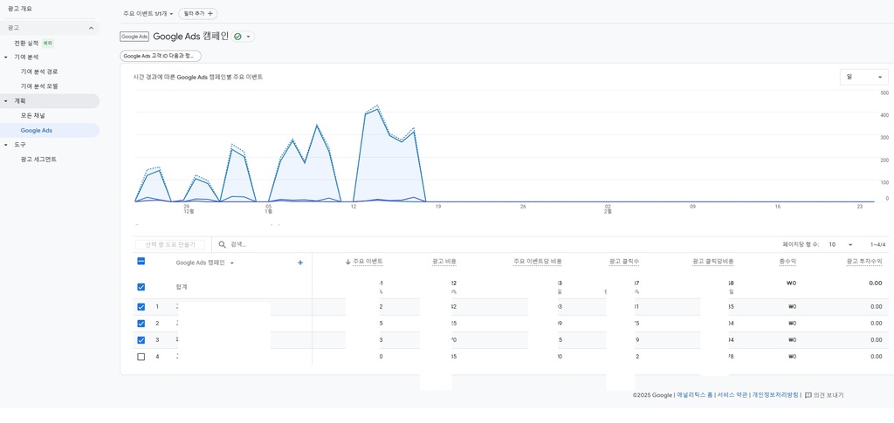894x423 pixels.
Task: Open 전환 실적 report
Action: (x=26, y=43)
